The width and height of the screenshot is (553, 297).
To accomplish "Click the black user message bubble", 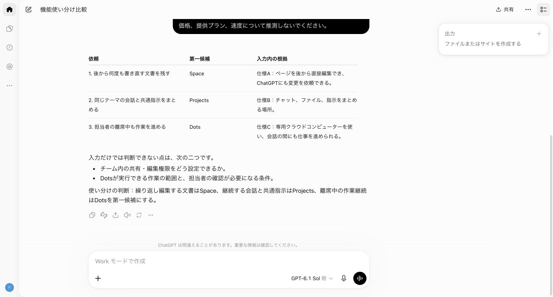I will (271, 26).
